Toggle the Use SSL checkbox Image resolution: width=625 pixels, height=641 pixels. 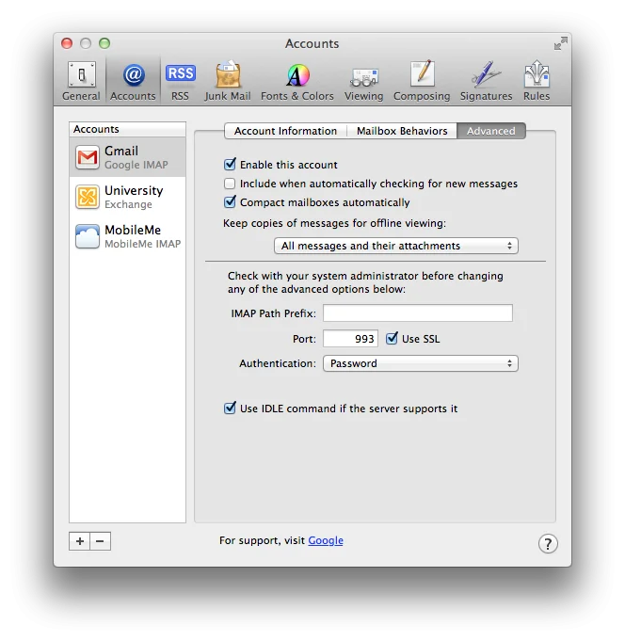(x=392, y=339)
